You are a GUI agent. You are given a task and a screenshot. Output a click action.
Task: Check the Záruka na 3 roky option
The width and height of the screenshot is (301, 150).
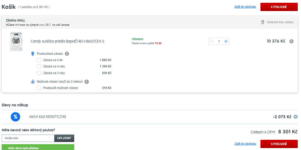pos(39,73)
